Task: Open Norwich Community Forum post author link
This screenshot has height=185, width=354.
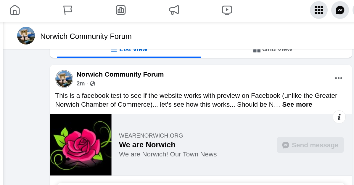Action: 120,74
